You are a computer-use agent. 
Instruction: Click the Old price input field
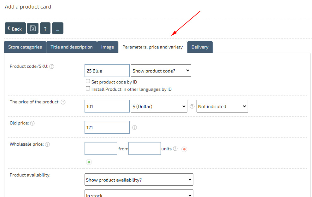click(x=107, y=127)
